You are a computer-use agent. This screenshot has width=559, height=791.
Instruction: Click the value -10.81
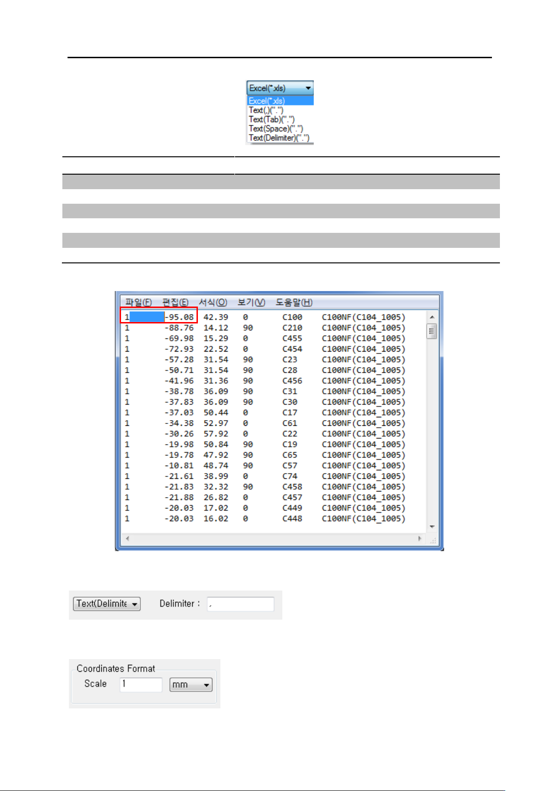pyautogui.click(x=179, y=466)
